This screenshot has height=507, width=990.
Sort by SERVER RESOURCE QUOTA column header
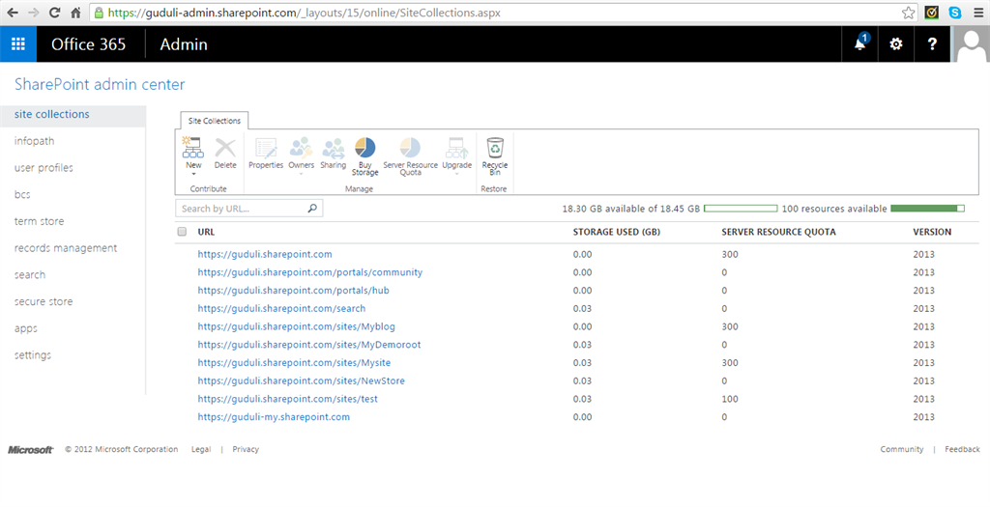[x=778, y=232]
